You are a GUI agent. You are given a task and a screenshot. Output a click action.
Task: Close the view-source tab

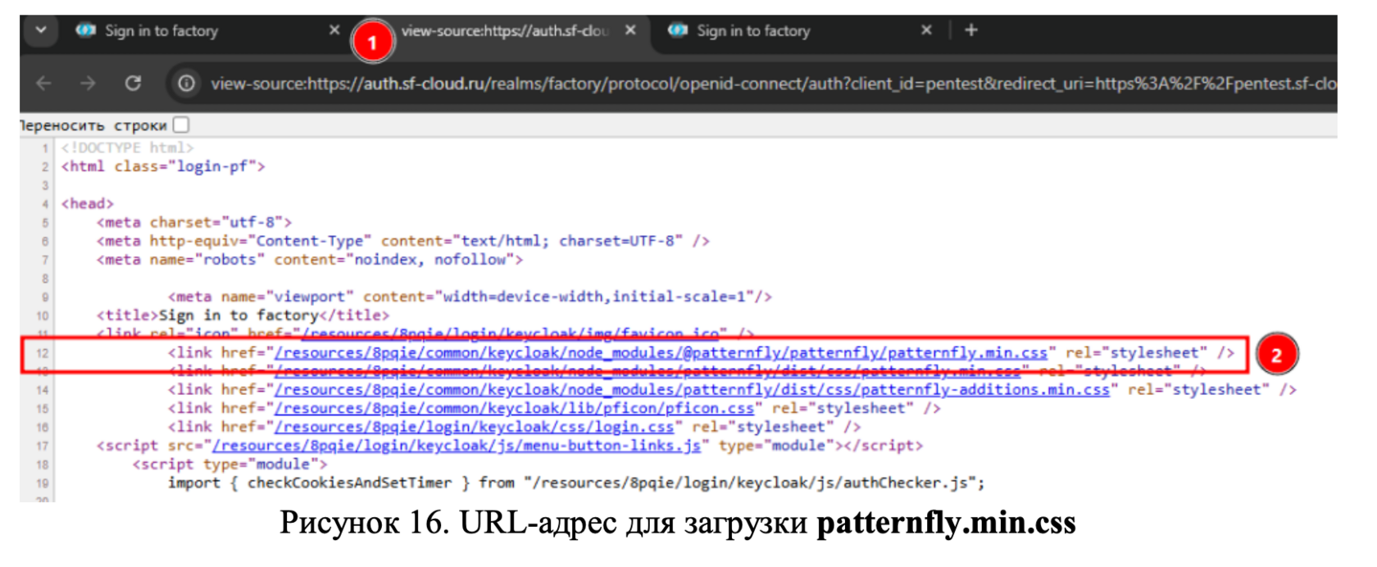(630, 30)
